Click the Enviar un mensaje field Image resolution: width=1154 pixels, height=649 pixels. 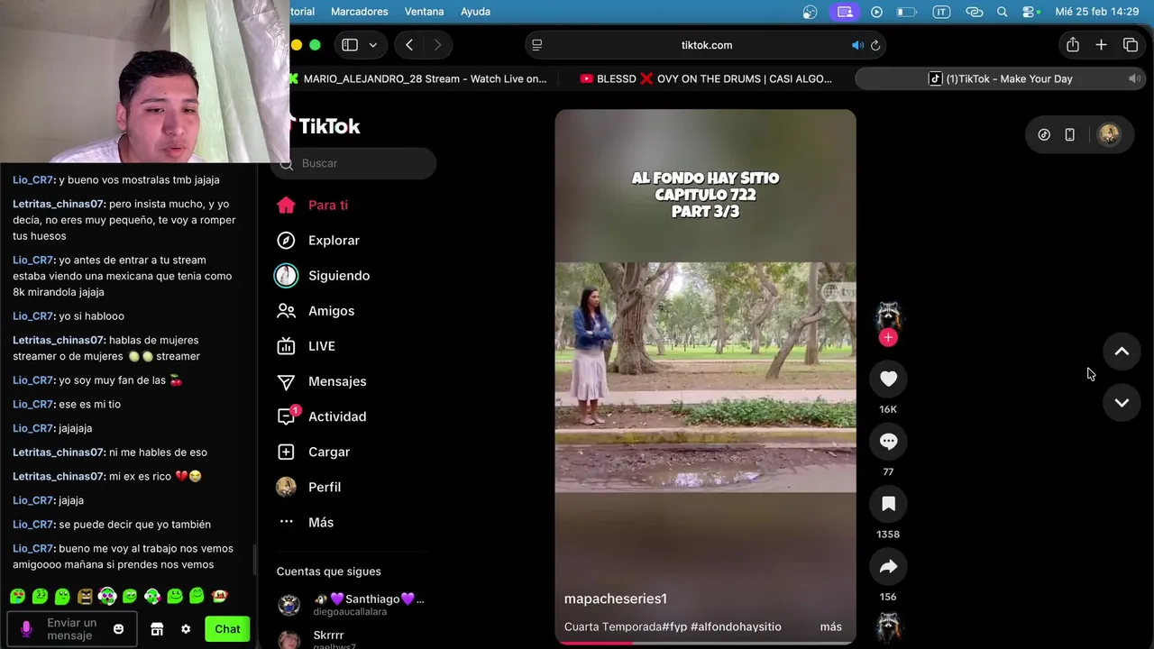point(72,629)
